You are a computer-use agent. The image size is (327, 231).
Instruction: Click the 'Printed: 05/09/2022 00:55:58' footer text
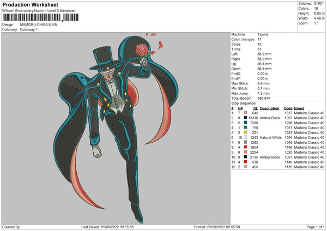[x=217, y=227]
